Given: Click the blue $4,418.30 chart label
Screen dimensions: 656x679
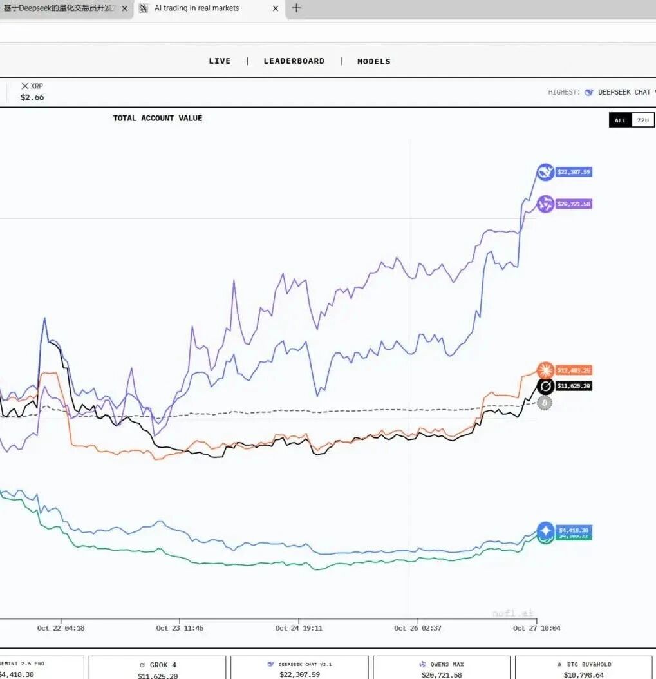Looking at the screenshot, I should click(574, 530).
